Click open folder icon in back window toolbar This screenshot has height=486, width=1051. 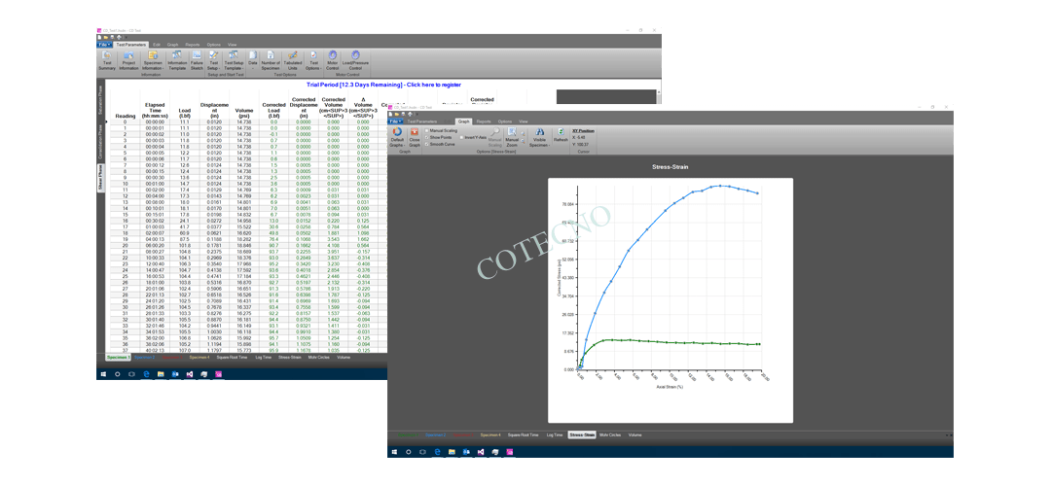pos(106,38)
